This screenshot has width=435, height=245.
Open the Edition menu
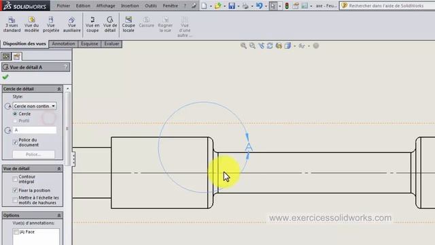(83, 5)
